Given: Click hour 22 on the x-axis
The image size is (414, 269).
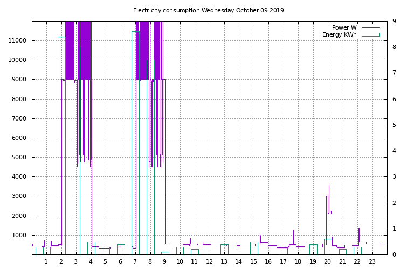Looking at the screenshot, I should coord(357,261).
